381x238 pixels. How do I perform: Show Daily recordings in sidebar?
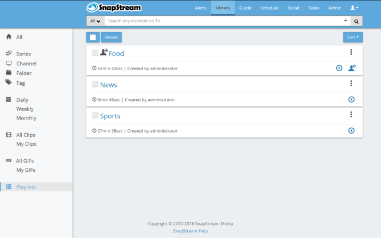coord(22,100)
